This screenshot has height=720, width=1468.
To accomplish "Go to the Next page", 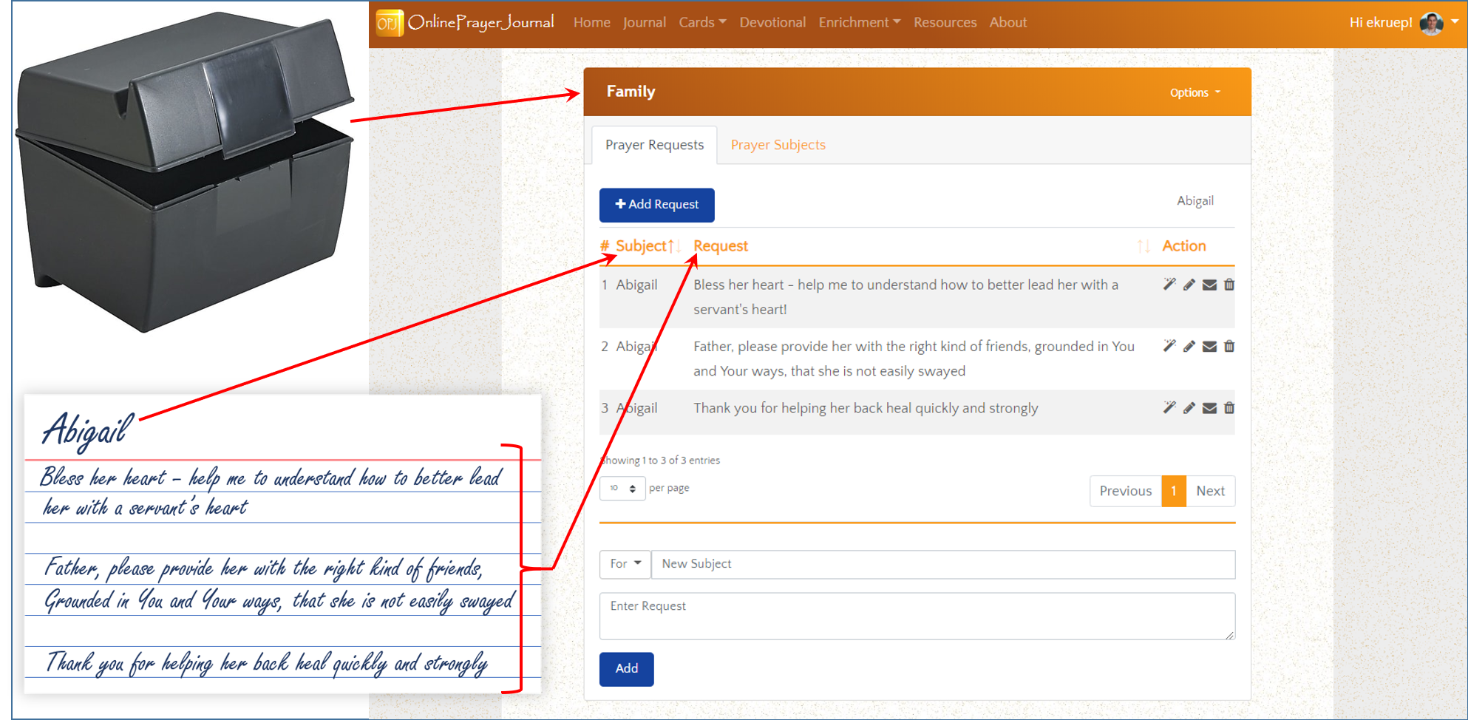I will [1210, 491].
